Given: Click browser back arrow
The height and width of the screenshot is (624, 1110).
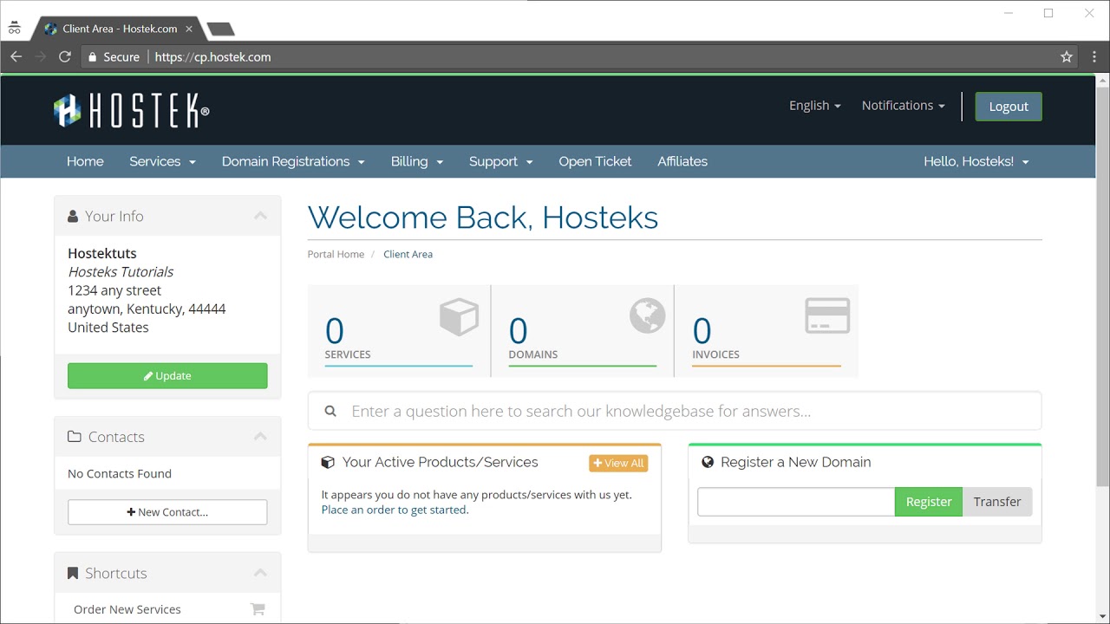Looking at the screenshot, I should [16, 57].
